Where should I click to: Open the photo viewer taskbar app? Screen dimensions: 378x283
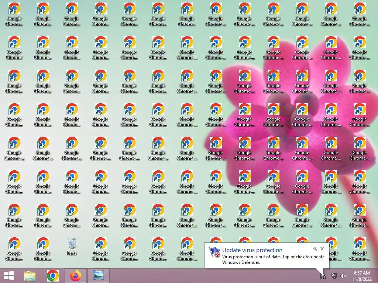click(x=98, y=276)
